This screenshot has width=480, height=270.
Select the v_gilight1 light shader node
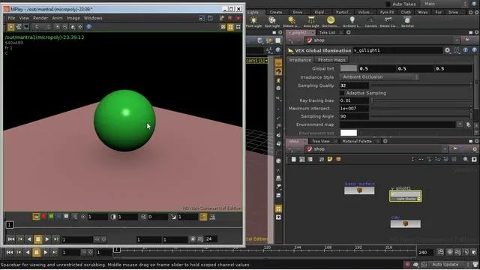pyautogui.click(x=405, y=196)
